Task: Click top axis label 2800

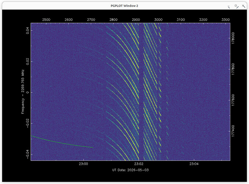Action: [x=113, y=20]
